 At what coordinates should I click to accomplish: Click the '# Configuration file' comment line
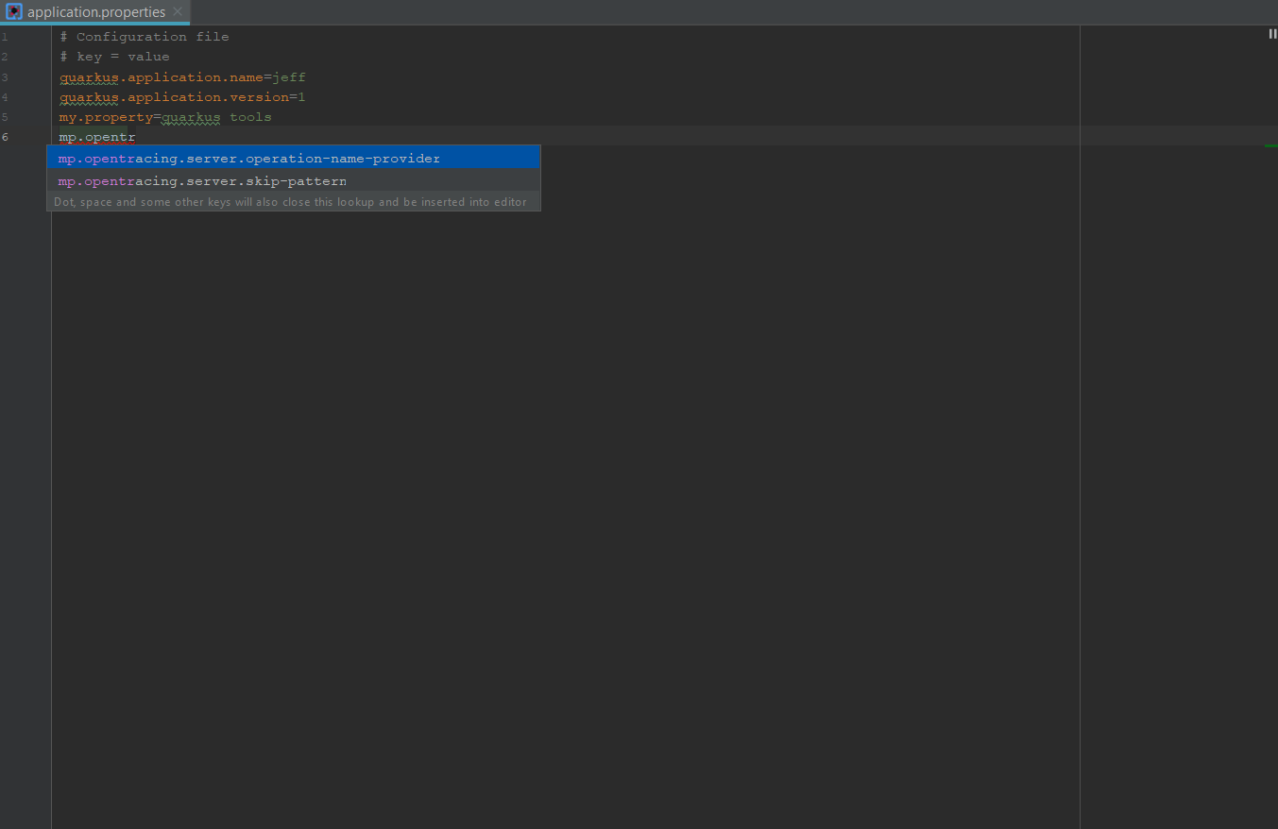tap(145, 37)
